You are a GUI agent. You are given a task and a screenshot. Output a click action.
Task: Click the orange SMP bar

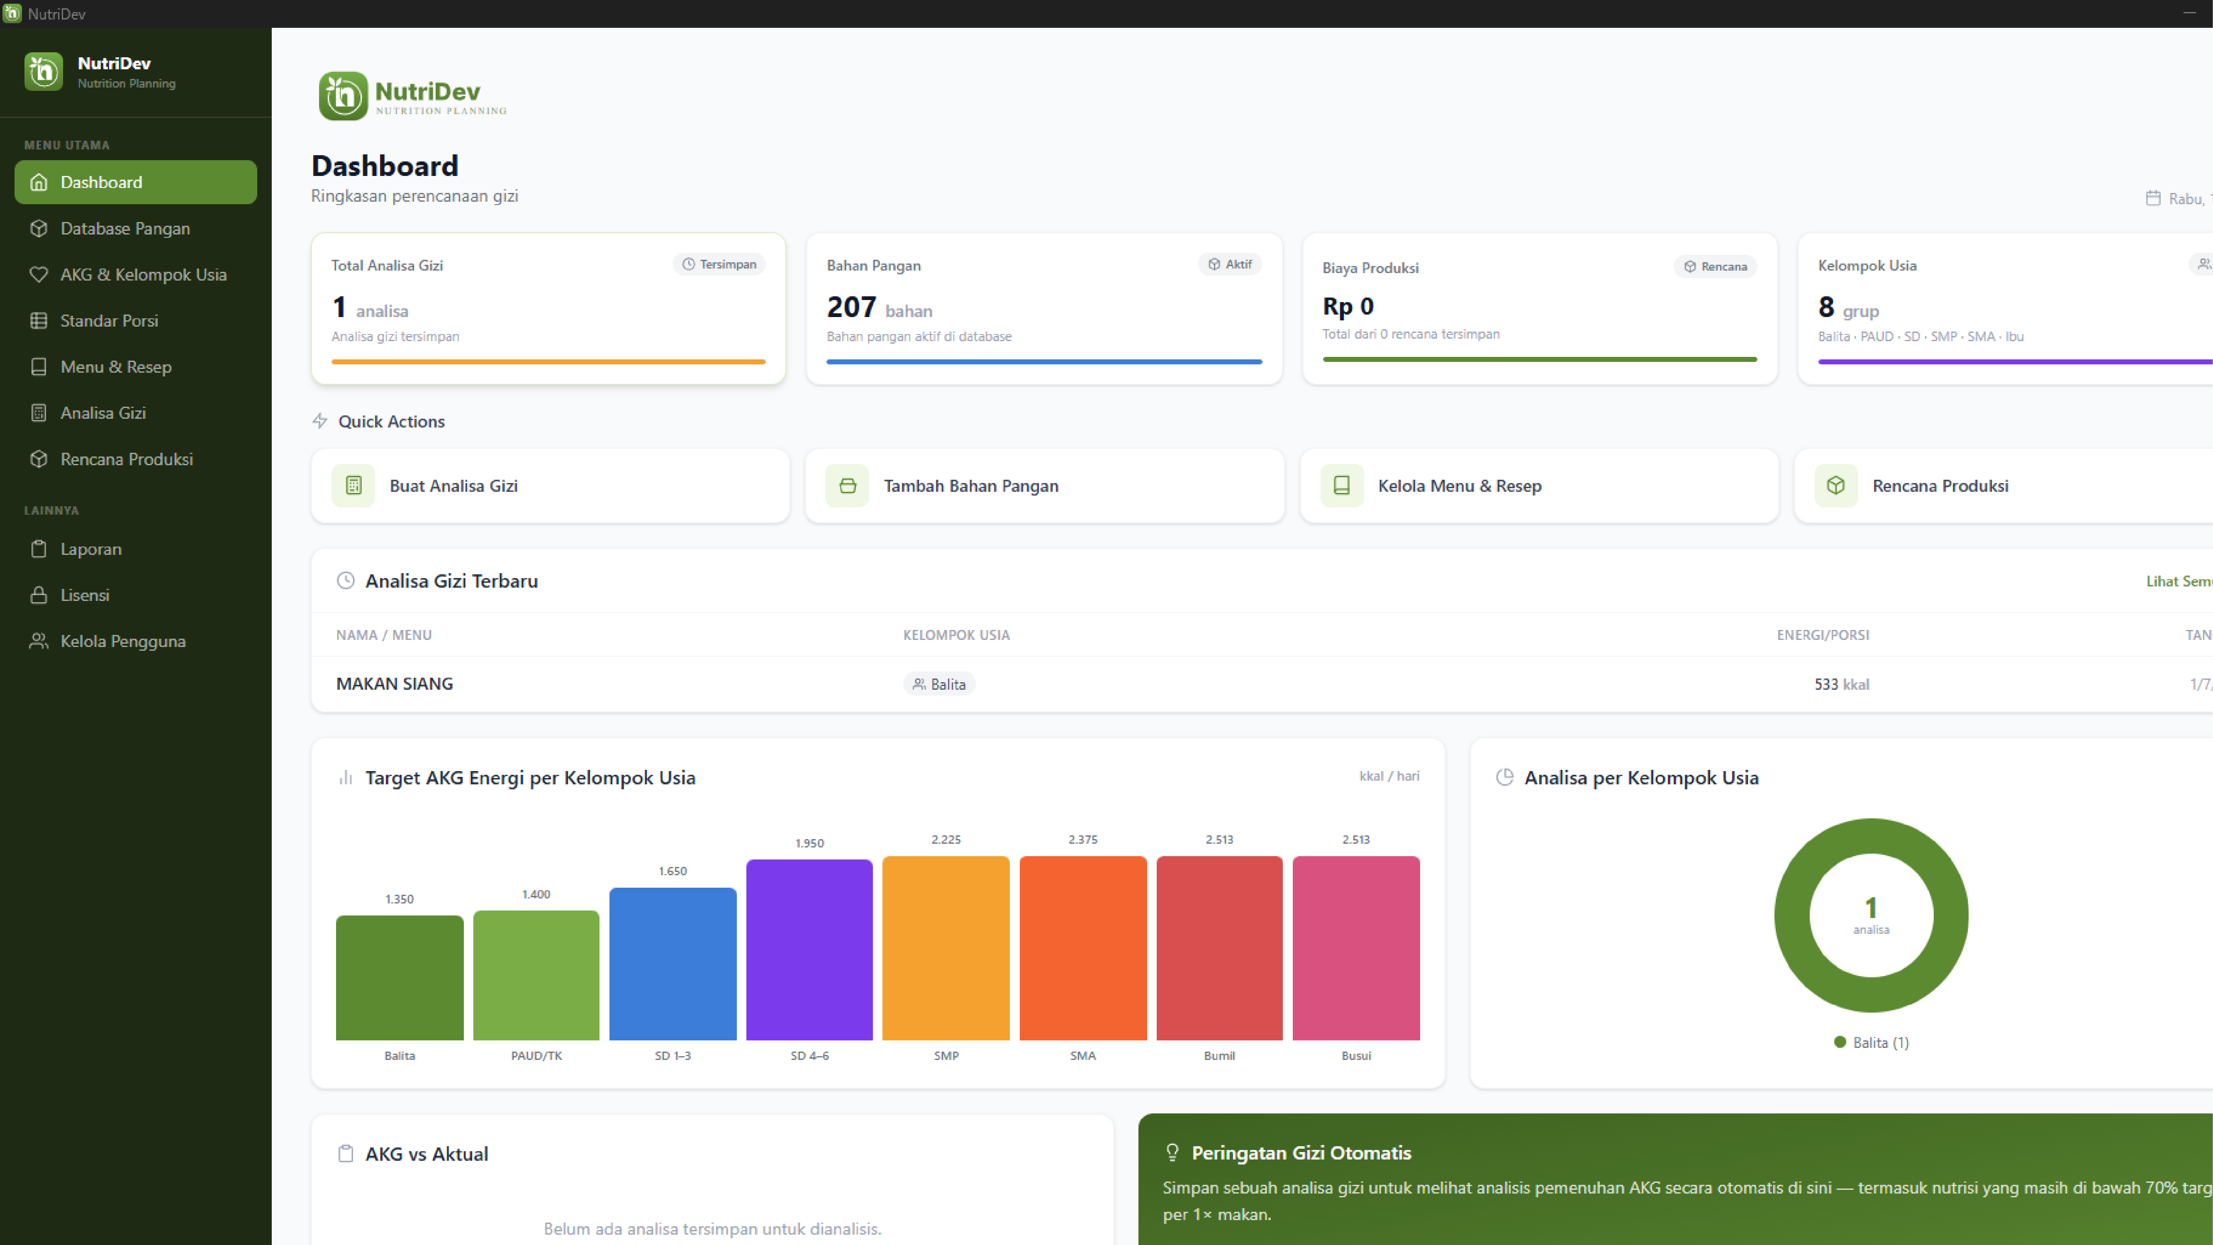tap(946, 948)
